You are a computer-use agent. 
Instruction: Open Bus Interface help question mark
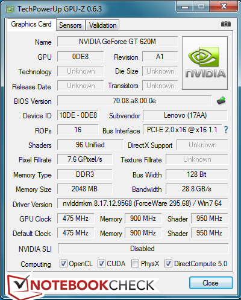(x=226, y=130)
